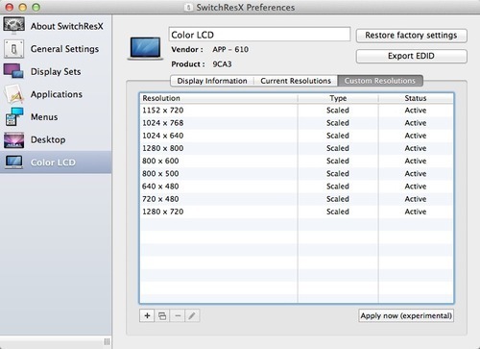This screenshot has height=349, width=480.
Task: Edit resolution with the pencil button
Action: [192, 315]
